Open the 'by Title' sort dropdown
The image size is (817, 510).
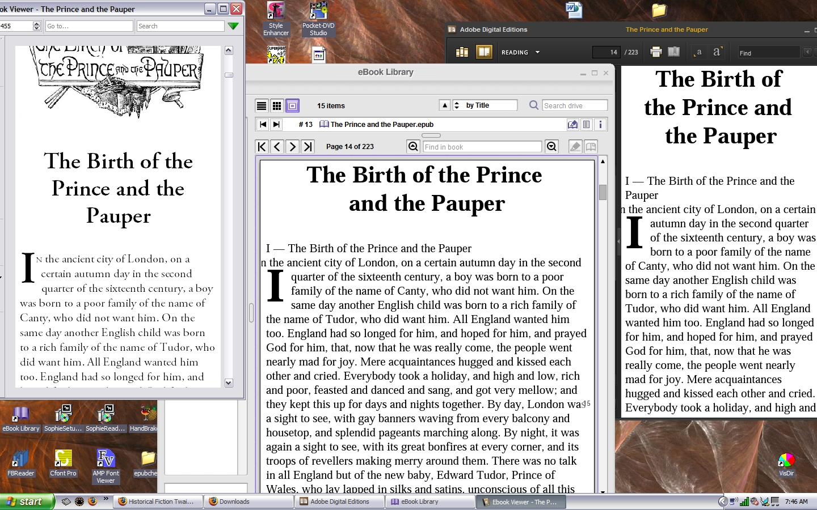(485, 105)
